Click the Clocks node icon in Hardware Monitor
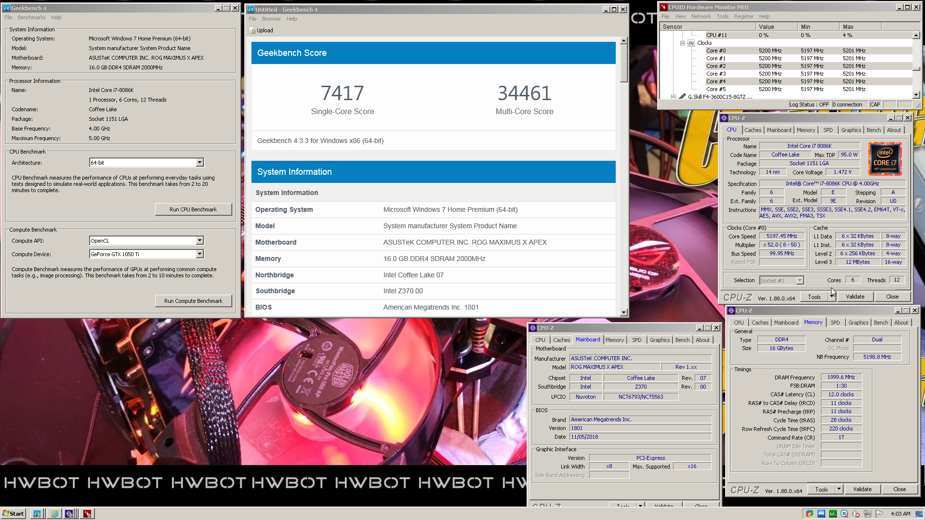This screenshot has height=520, width=925. click(691, 43)
